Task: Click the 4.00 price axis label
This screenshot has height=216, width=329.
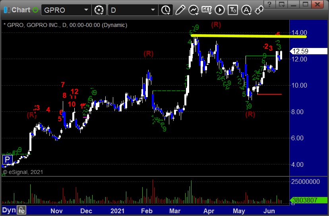Action: [297, 164]
